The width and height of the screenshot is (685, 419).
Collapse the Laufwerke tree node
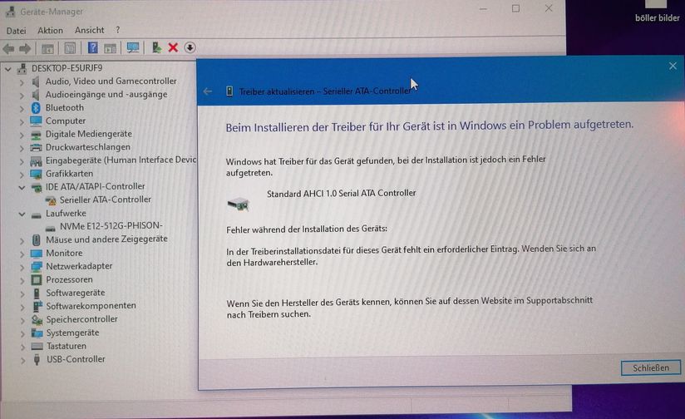click(x=22, y=214)
